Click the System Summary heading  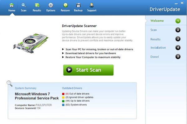(x=26, y=88)
